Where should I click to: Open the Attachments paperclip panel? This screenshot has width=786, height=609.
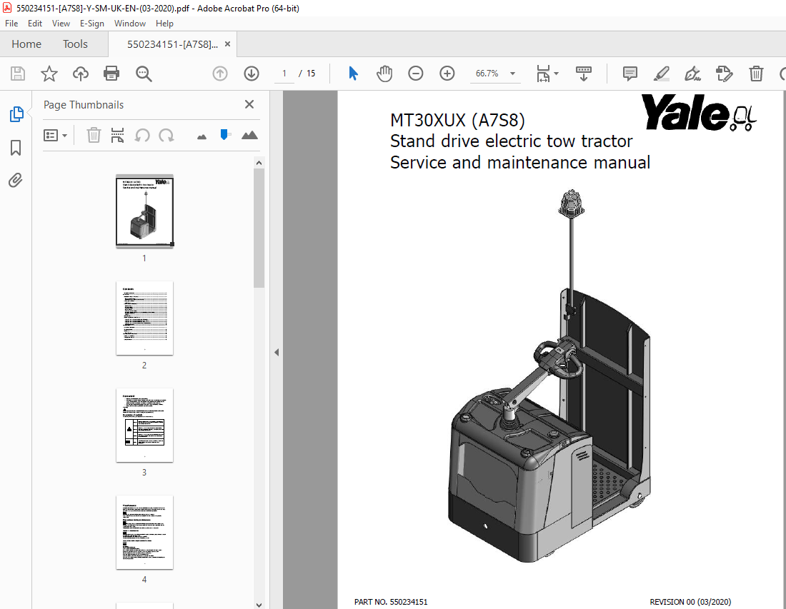point(16,181)
